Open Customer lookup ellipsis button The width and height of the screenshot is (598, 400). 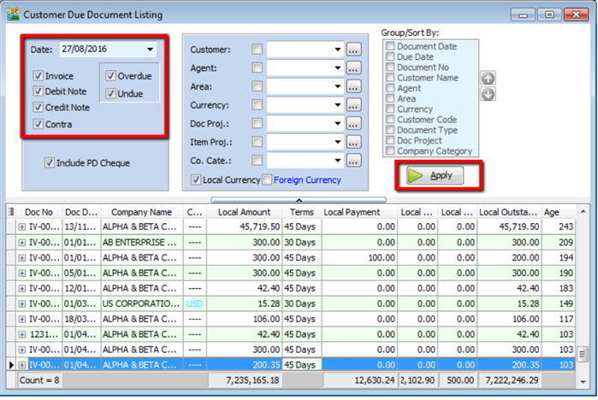354,50
